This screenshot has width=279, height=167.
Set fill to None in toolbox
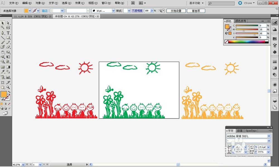pyautogui.click(x=9, y=104)
